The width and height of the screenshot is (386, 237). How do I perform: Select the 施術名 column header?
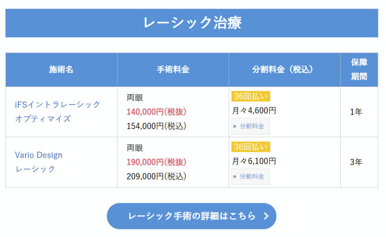tap(61, 70)
